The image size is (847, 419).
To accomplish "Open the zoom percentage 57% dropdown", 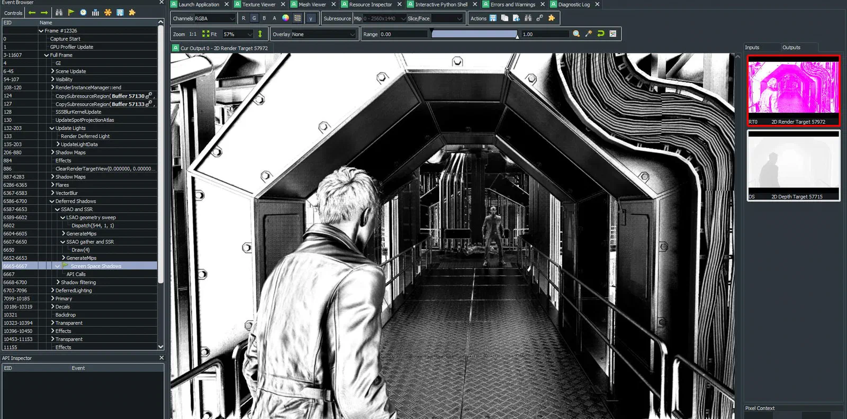I will coord(238,34).
